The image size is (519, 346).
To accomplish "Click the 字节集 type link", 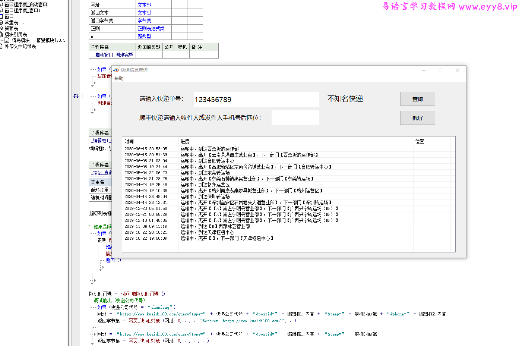I will pyautogui.click(x=144, y=21).
